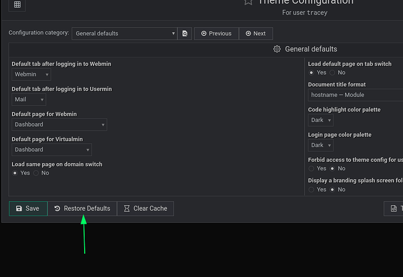
Task: Open the grid menu icon at top left
Action: (17, 5)
